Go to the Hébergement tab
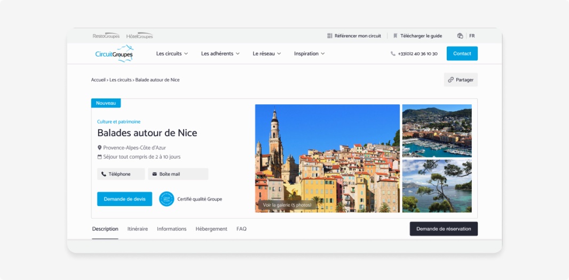This screenshot has height=280, width=569. click(x=211, y=229)
